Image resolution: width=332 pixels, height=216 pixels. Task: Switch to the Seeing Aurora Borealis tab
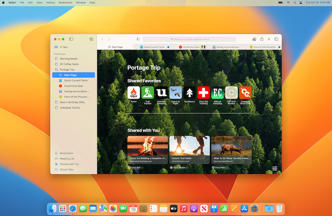pyautogui.click(x=229, y=47)
